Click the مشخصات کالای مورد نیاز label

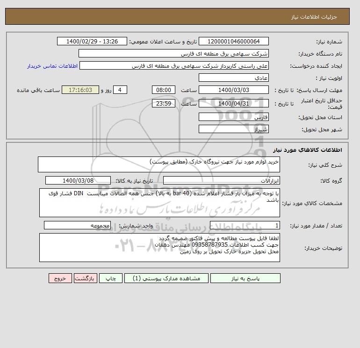[x=312, y=203]
